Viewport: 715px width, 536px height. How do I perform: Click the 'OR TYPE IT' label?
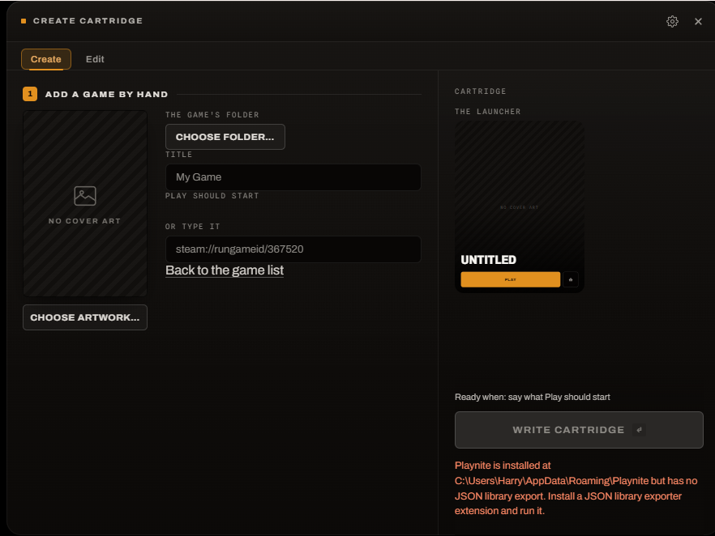[x=192, y=227]
